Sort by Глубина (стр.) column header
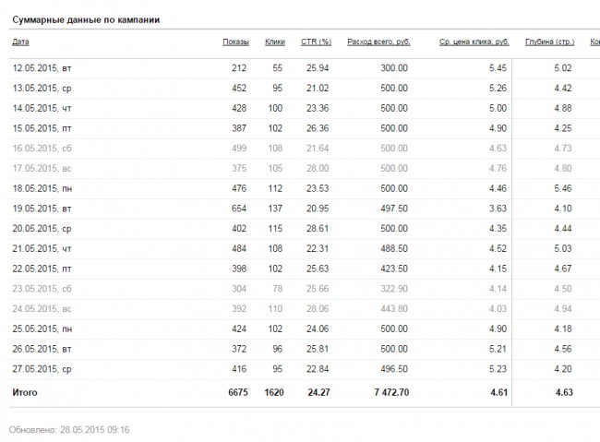 pyautogui.click(x=550, y=42)
